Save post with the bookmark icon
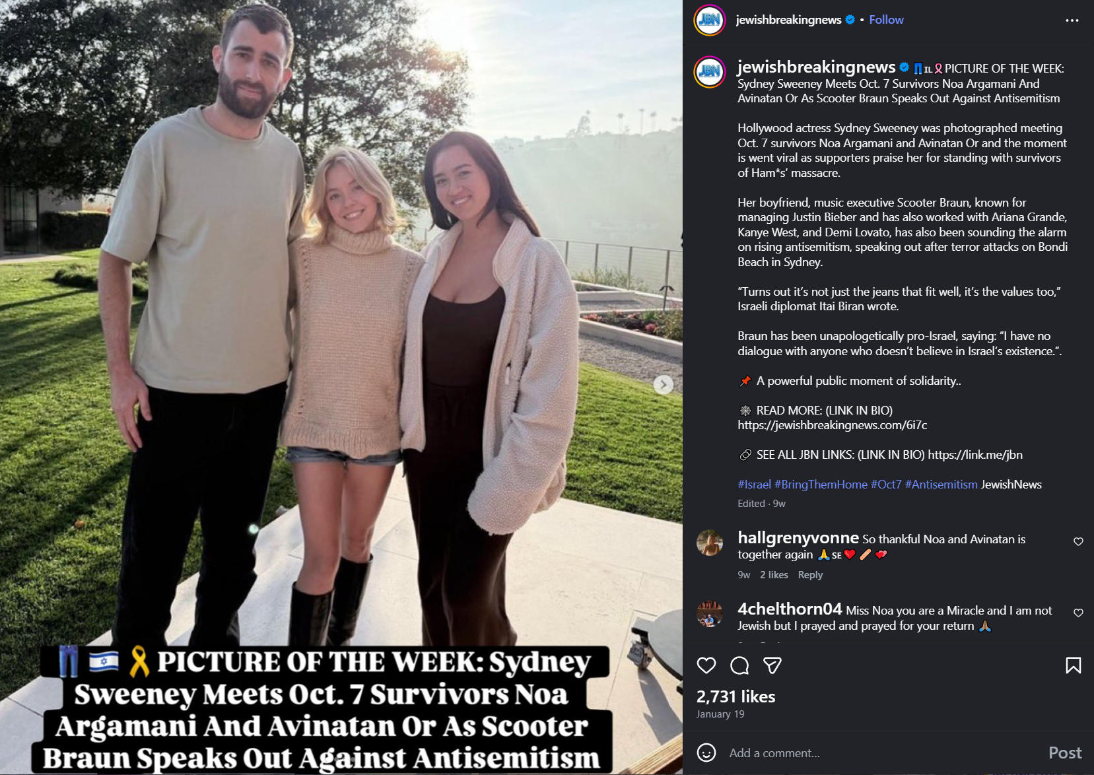Image resolution: width=1094 pixels, height=775 pixels. tap(1074, 665)
